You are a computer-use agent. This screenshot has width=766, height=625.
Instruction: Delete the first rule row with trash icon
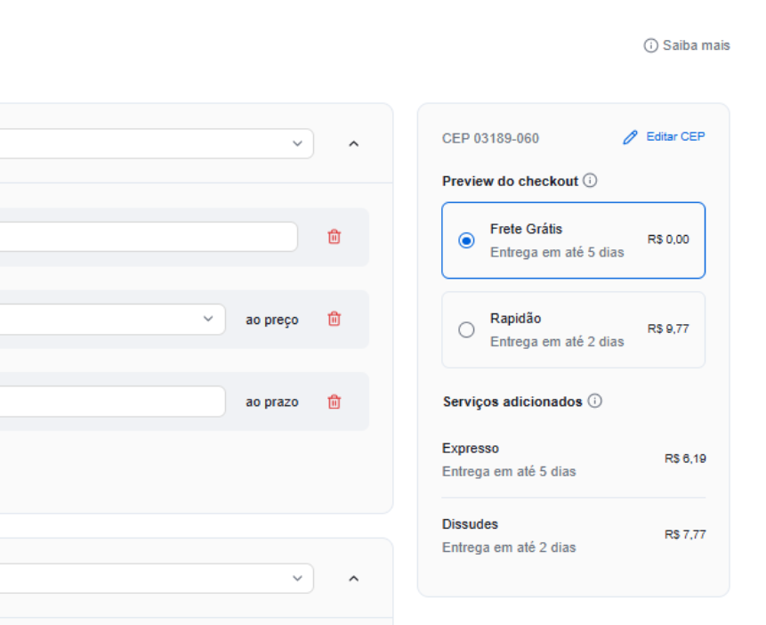coord(334,237)
